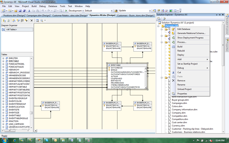Click the Toolbox wrench icon in toolbar
The height and width of the screenshot is (143, 229).
coord(167,11)
